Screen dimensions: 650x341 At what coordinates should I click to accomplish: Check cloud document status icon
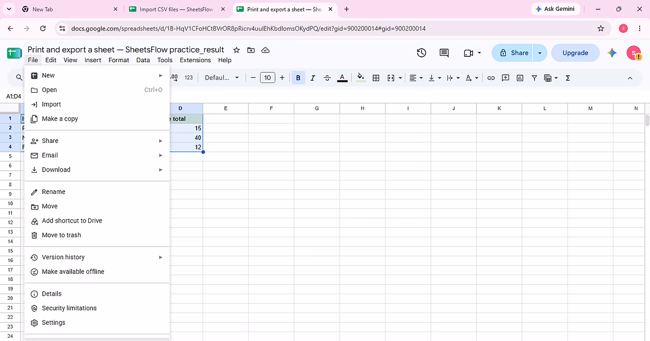[x=265, y=50]
